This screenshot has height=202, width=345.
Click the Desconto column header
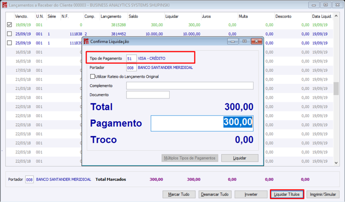(283, 17)
